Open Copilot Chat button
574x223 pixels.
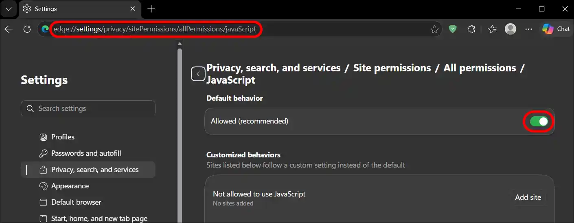tap(556, 29)
